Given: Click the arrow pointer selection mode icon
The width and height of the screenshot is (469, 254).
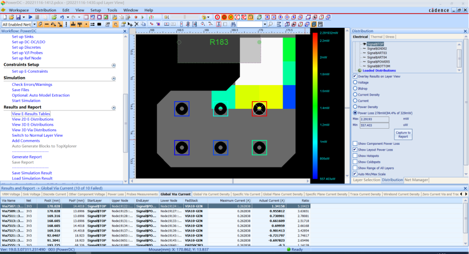Looking at the screenshot, I should [116, 24].
